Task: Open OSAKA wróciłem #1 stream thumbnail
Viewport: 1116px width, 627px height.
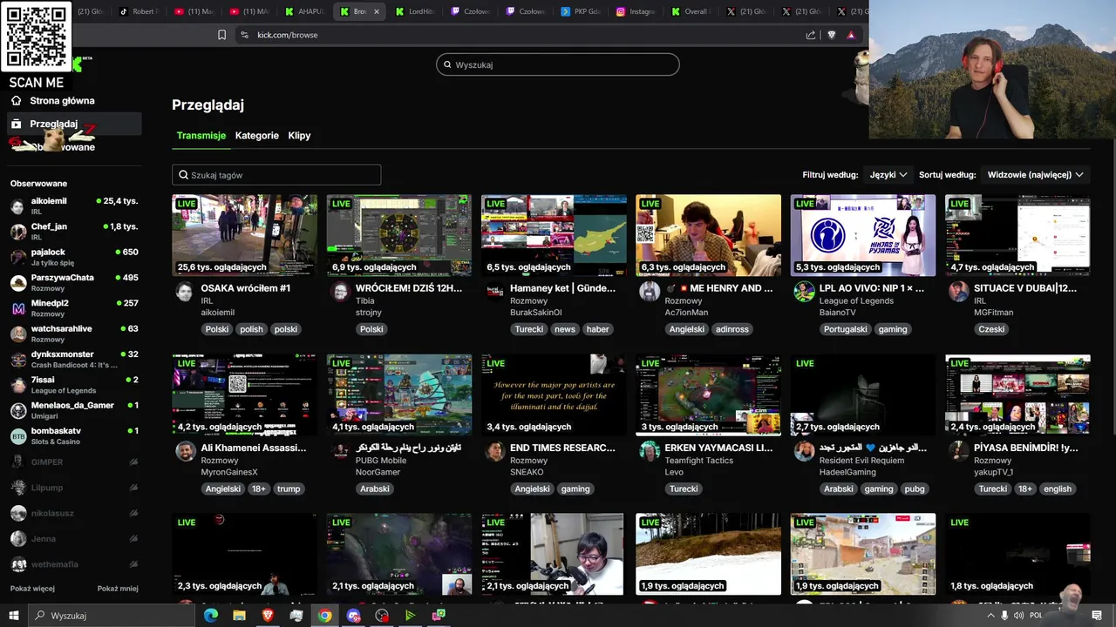Action: tap(244, 235)
